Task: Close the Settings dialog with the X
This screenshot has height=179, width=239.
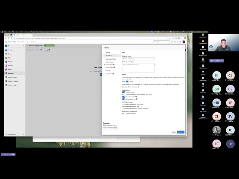Action: [x=183, y=48]
